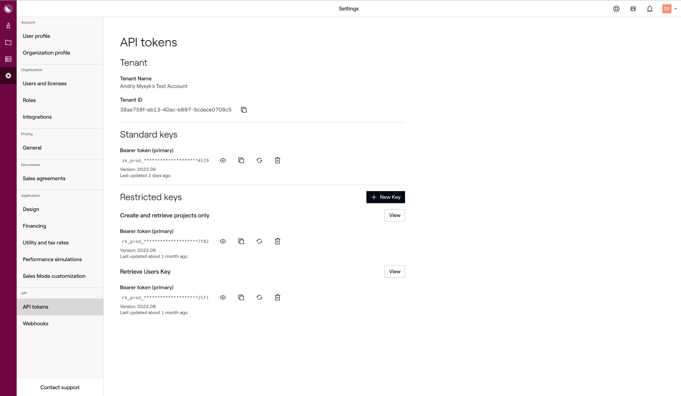View the Retrieve Users Key details
The height and width of the screenshot is (396, 681).
tap(394, 272)
